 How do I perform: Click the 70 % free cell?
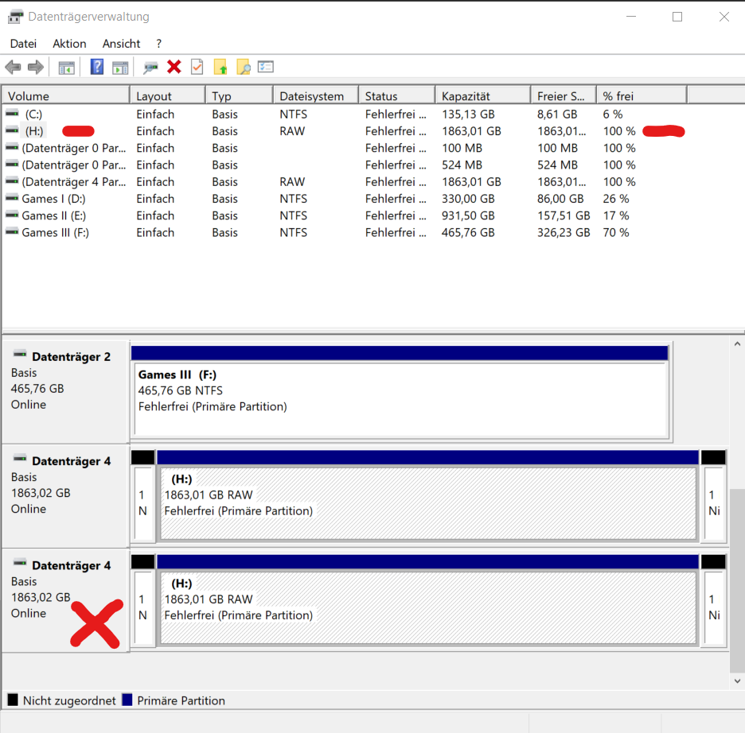pos(616,232)
